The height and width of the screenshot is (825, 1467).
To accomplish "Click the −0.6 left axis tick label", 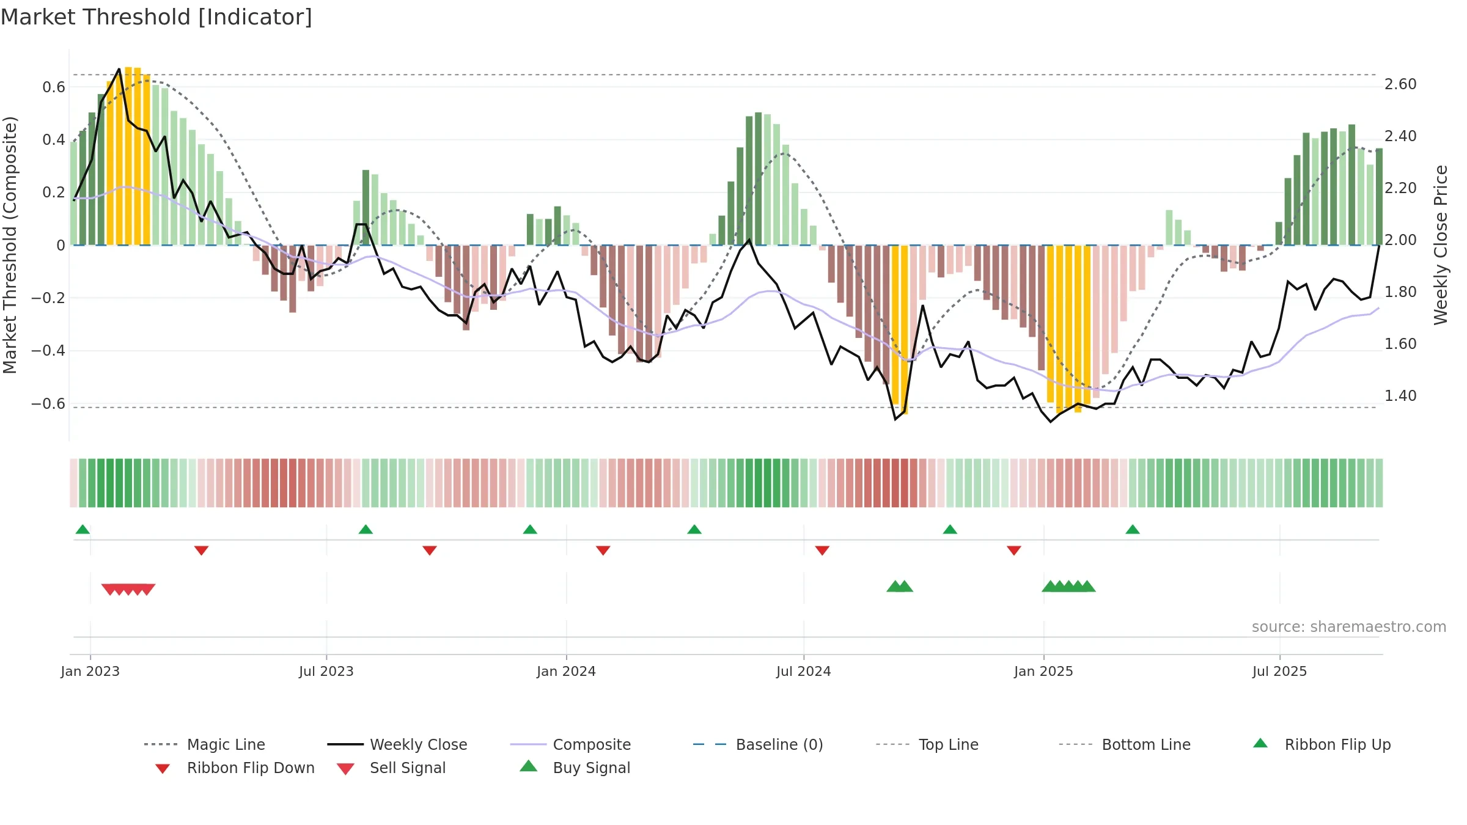I will click(x=48, y=404).
